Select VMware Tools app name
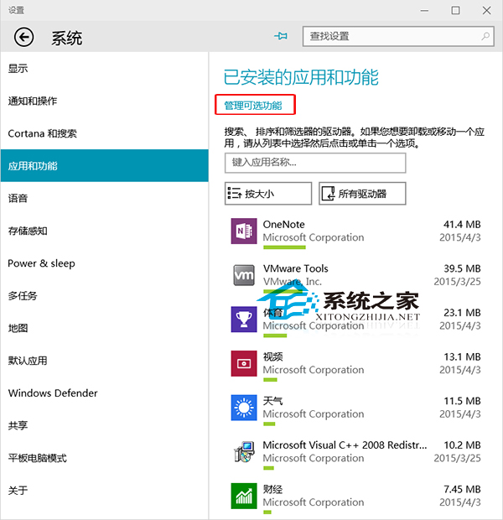 [295, 268]
